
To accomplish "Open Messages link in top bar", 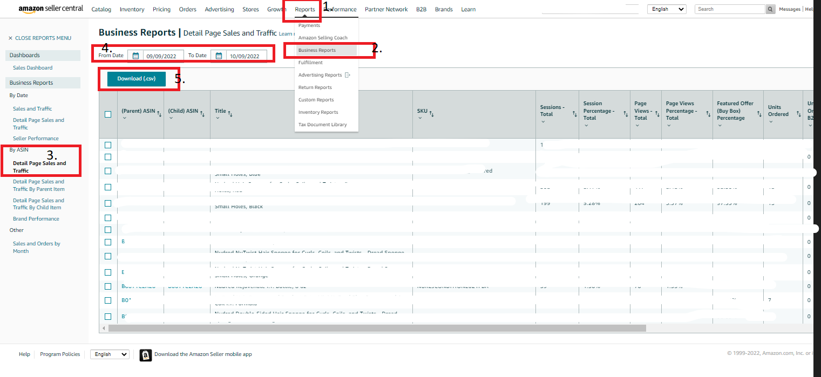I will tap(790, 9).
